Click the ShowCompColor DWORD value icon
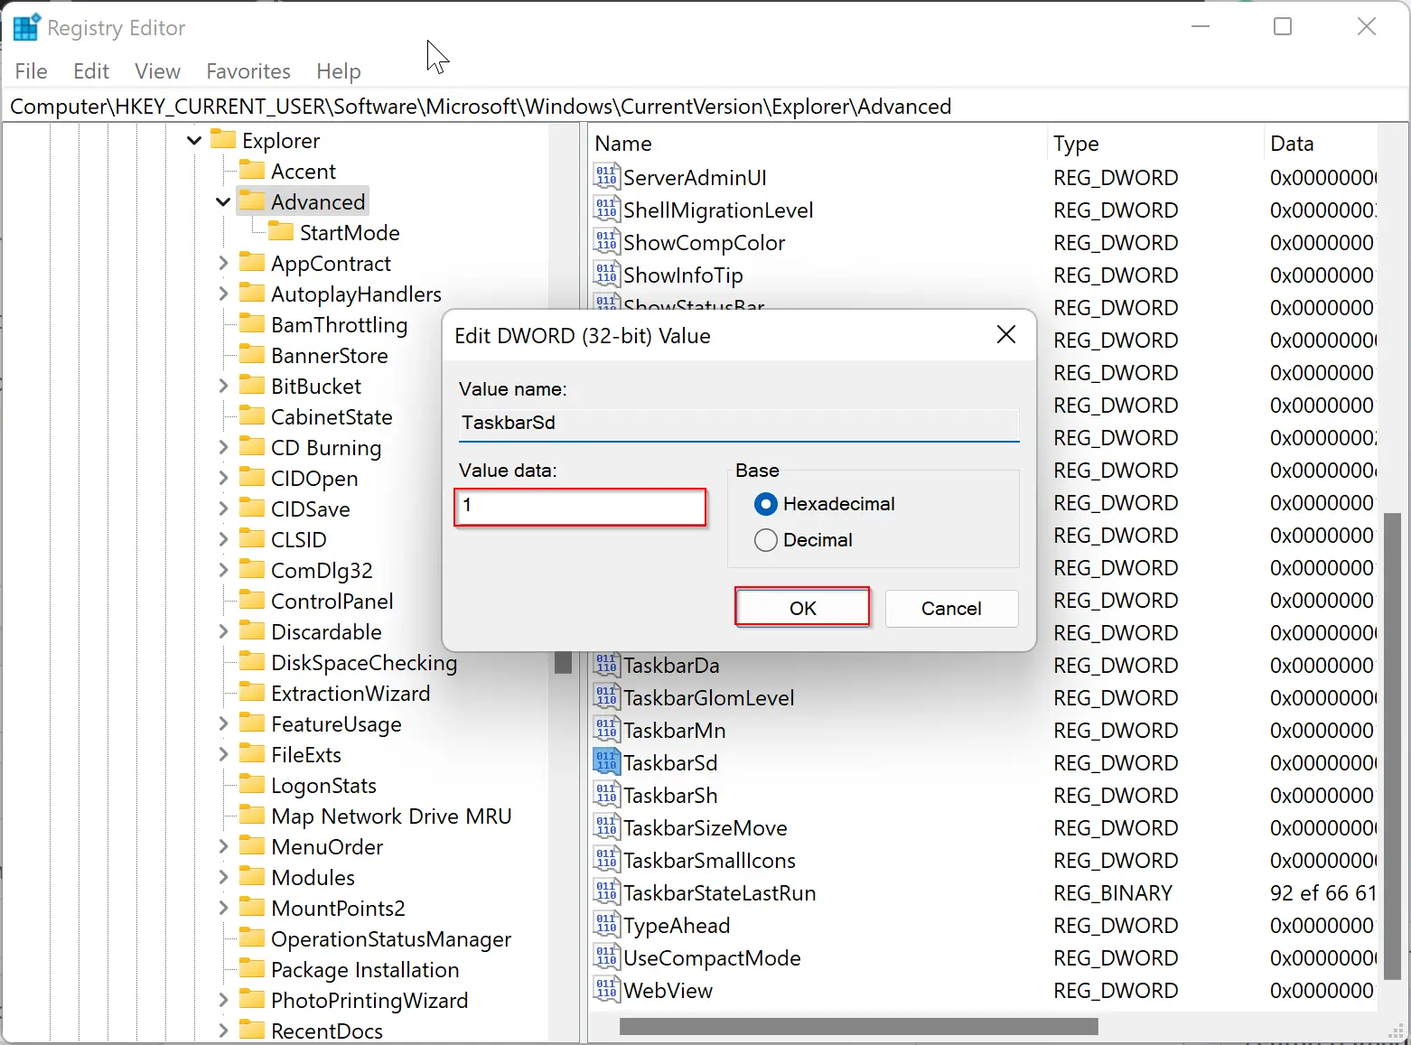Screen dimensions: 1411x1045 click(606, 242)
